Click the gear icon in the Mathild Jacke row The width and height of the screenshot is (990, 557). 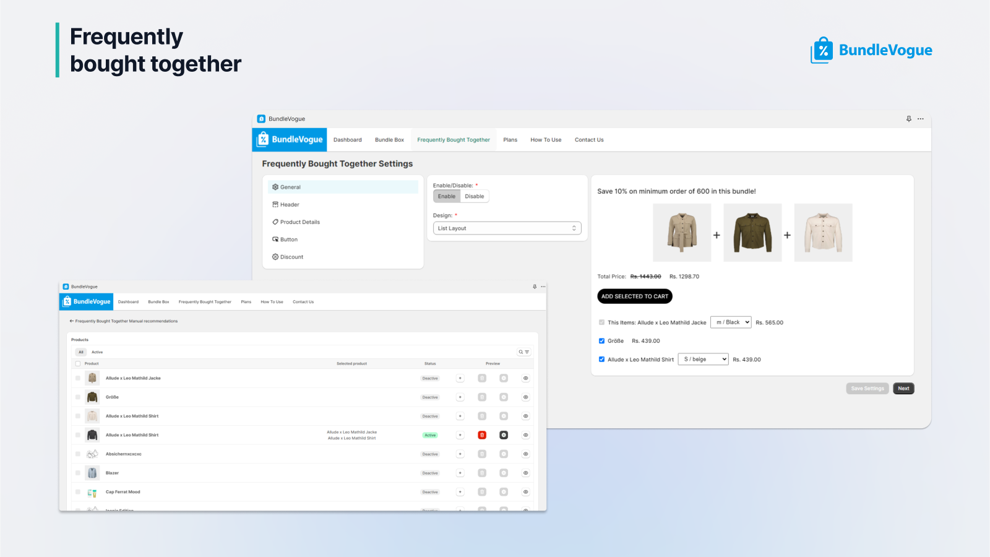click(504, 378)
